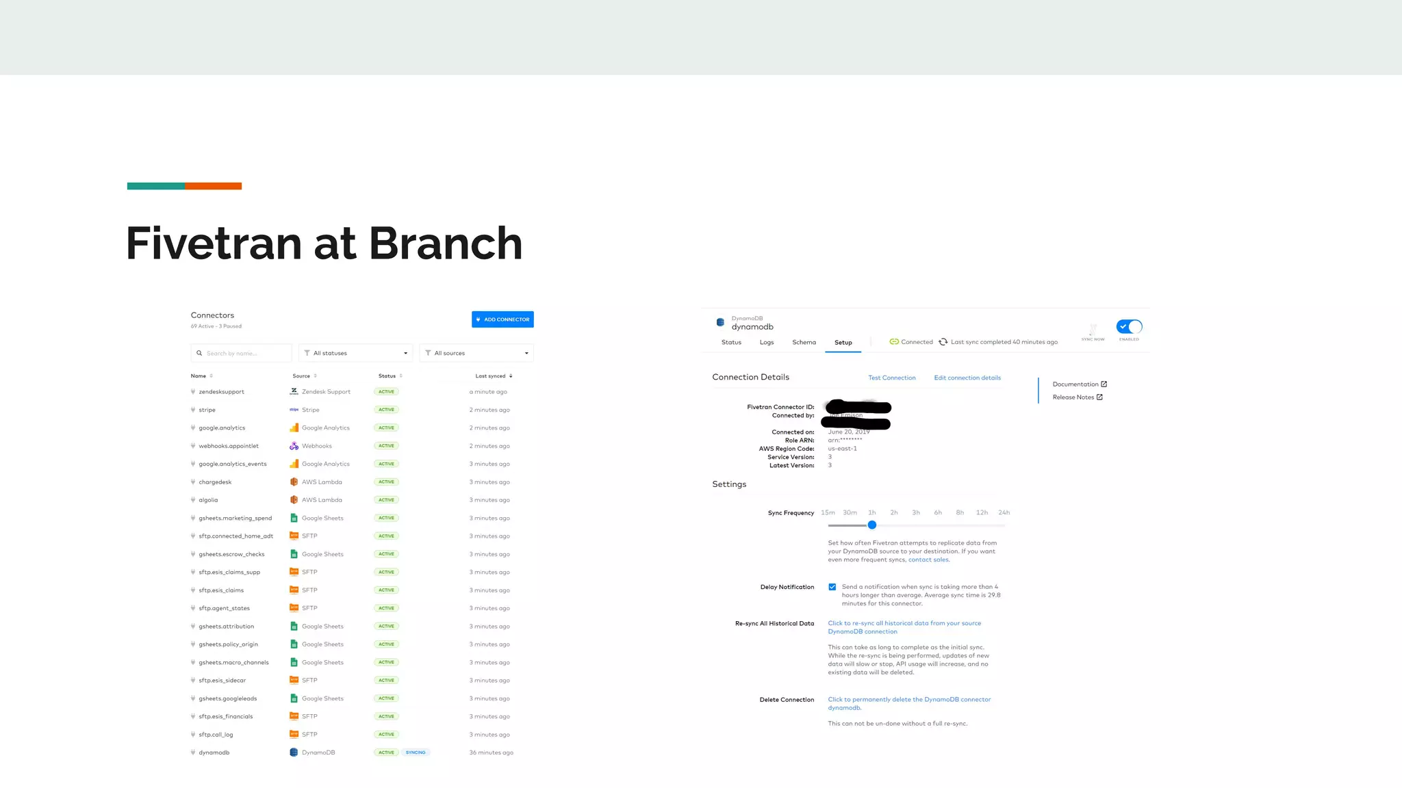Screen dimensions: 1402x788
Task: Open the gsheets.policy_origin connector
Action: pyautogui.click(x=362, y=644)
